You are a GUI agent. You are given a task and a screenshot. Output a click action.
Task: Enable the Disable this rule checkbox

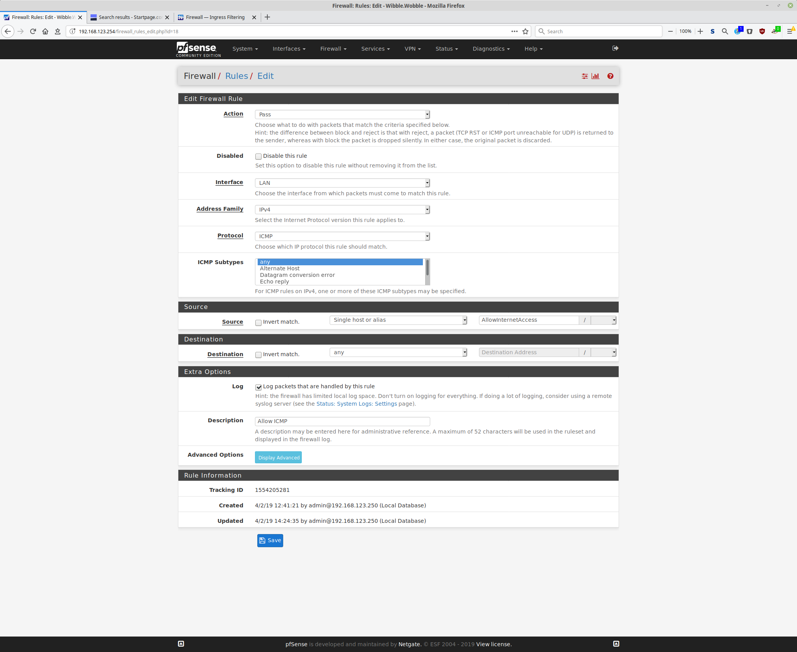tap(258, 156)
